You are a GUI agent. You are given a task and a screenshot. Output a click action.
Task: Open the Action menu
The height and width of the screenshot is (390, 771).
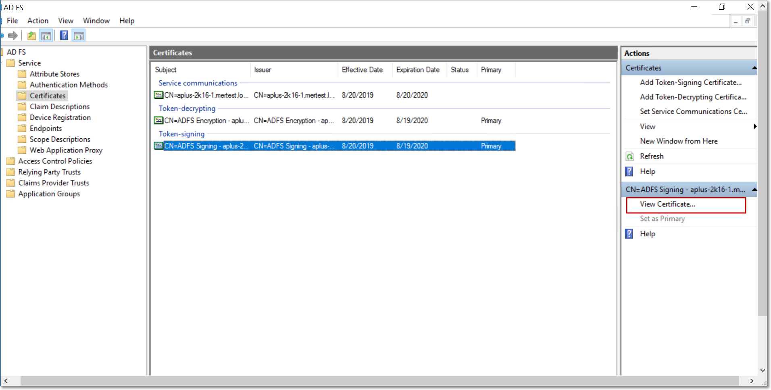click(38, 21)
